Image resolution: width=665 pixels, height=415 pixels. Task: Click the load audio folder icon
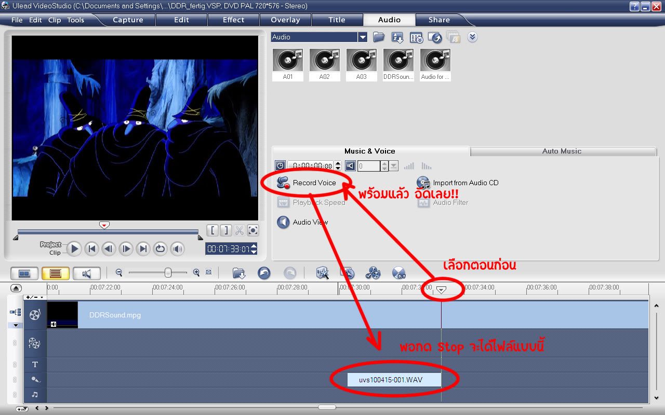tap(379, 37)
